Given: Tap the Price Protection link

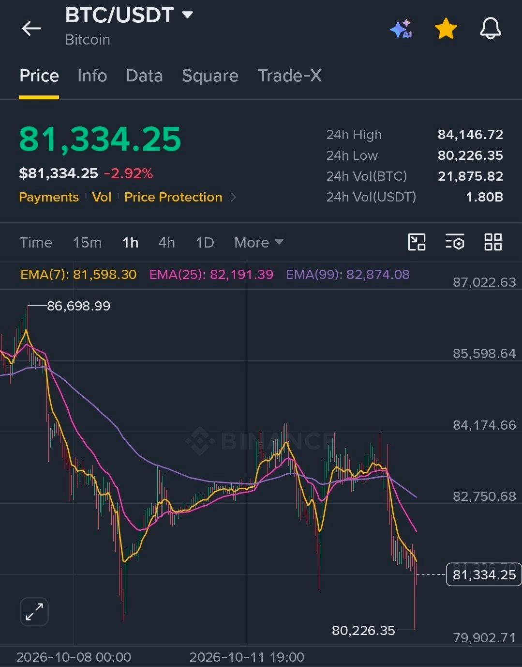Looking at the screenshot, I should pos(173,197).
